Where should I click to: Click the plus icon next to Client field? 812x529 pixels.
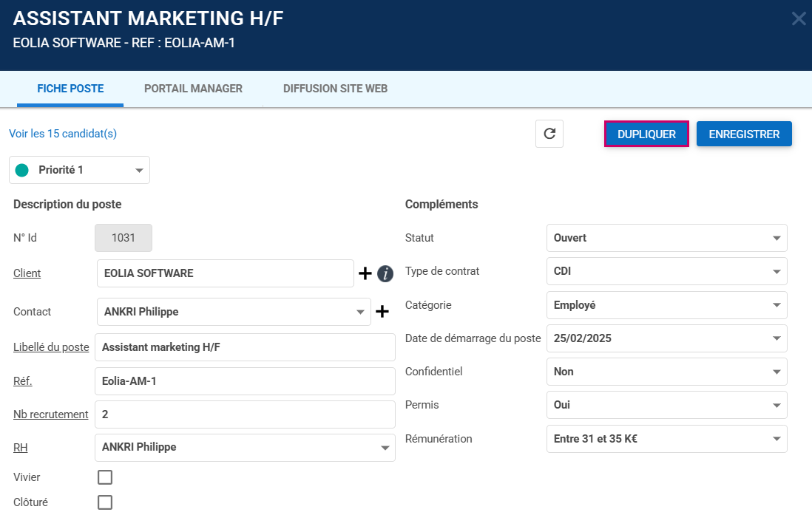365,273
